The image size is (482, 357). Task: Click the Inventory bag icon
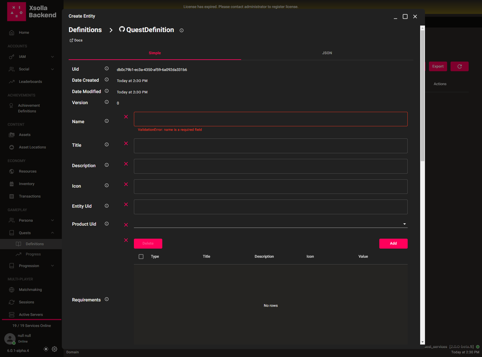click(x=12, y=184)
